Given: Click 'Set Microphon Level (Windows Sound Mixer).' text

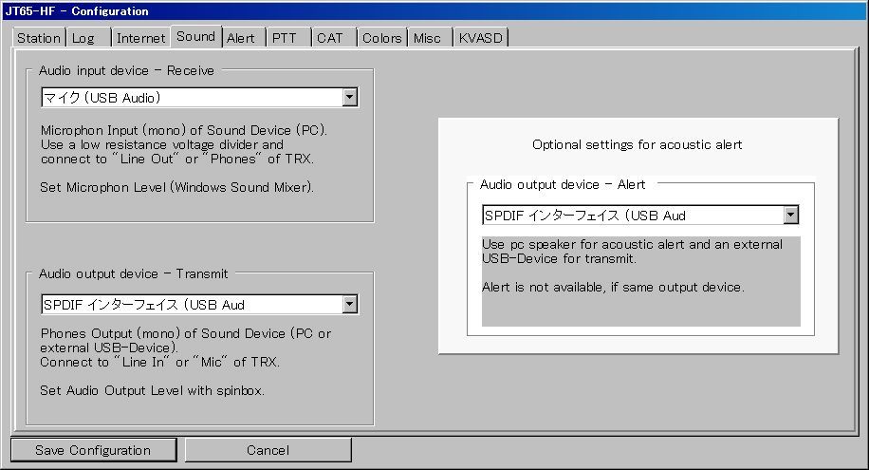Looking at the screenshot, I should 176,187.
